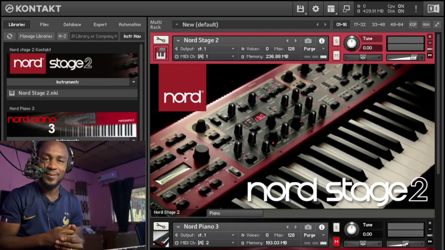Click the panic exclamation mark icon

point(416,9)
